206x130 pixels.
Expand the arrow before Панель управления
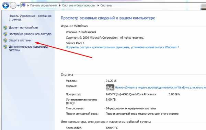pos(28,5)
